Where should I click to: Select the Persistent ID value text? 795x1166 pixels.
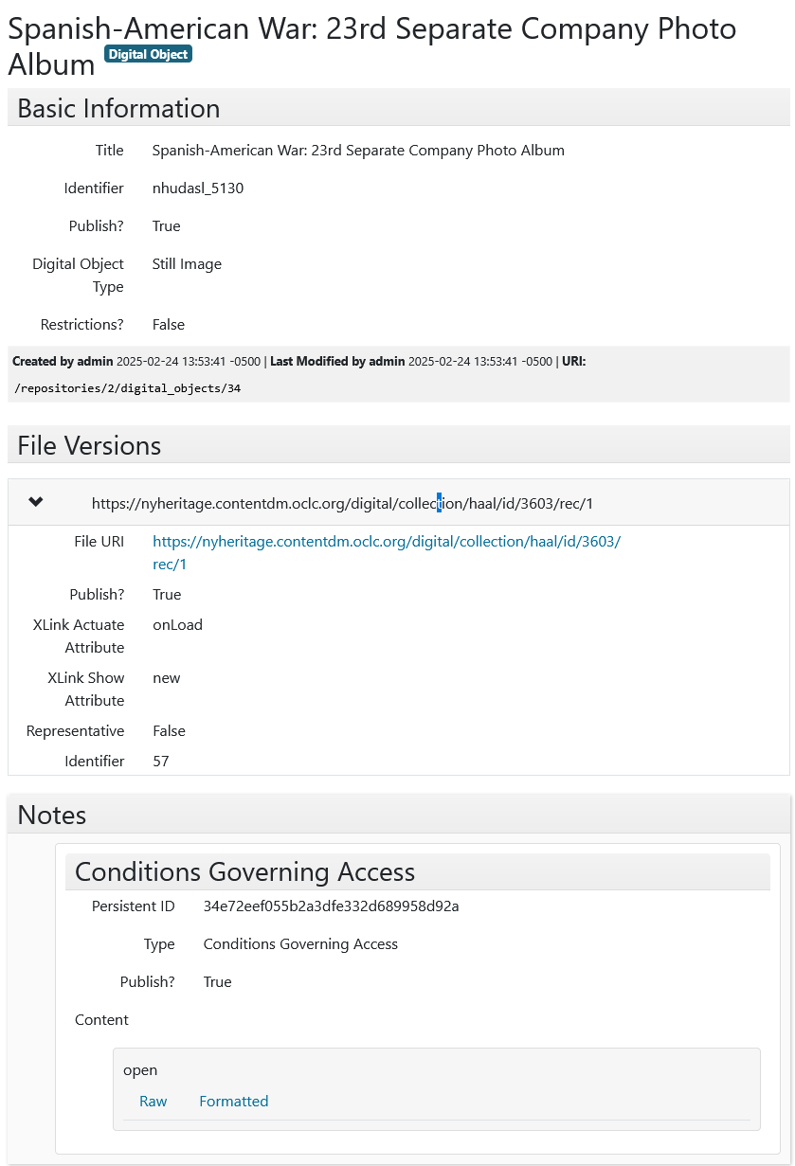pyautogui.click(x=331, y=906)
